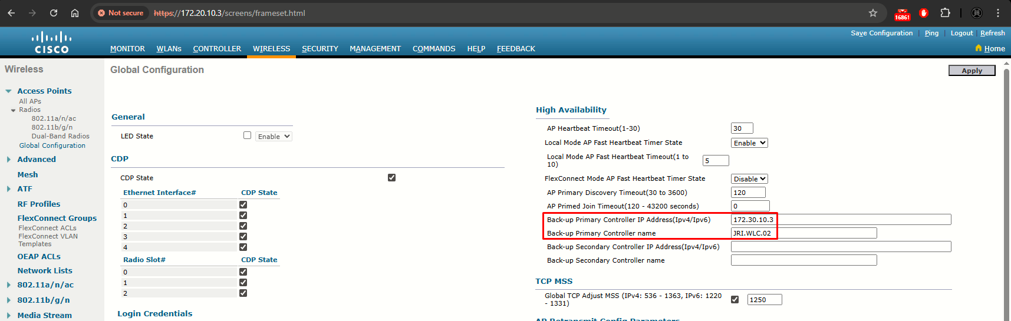Open the LED State Enable dropdown
The width and height of the screenshot is (1011, 321).
(274, 136)
